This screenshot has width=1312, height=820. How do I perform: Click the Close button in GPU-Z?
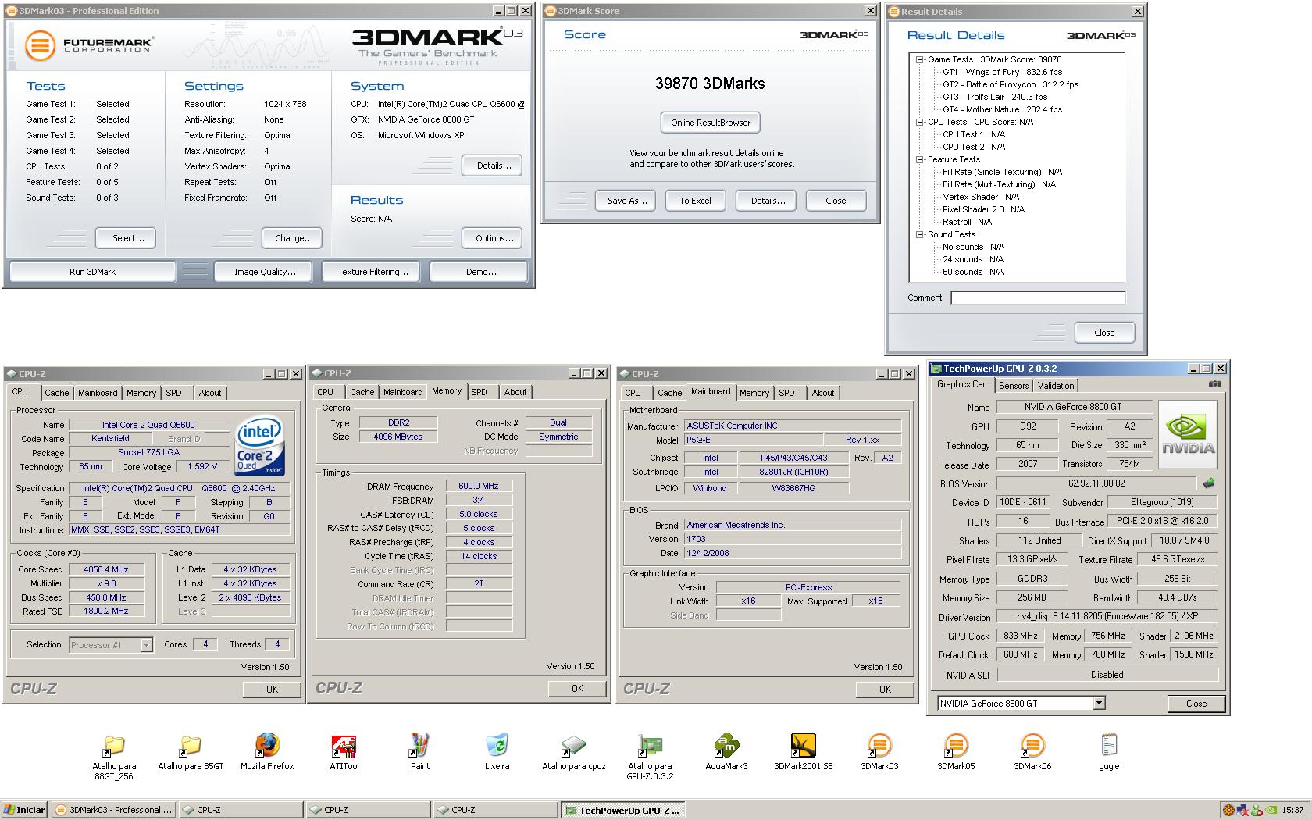click(1196, 704)
